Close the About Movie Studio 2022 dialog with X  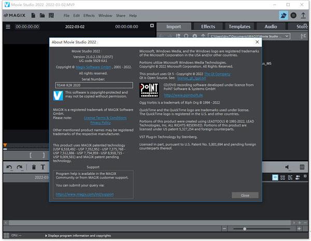point(257,42)
